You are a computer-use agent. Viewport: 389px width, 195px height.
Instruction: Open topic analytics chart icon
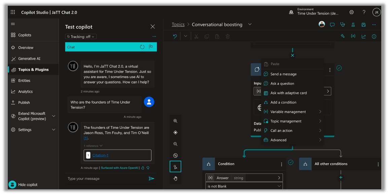(x=363, y=36)
